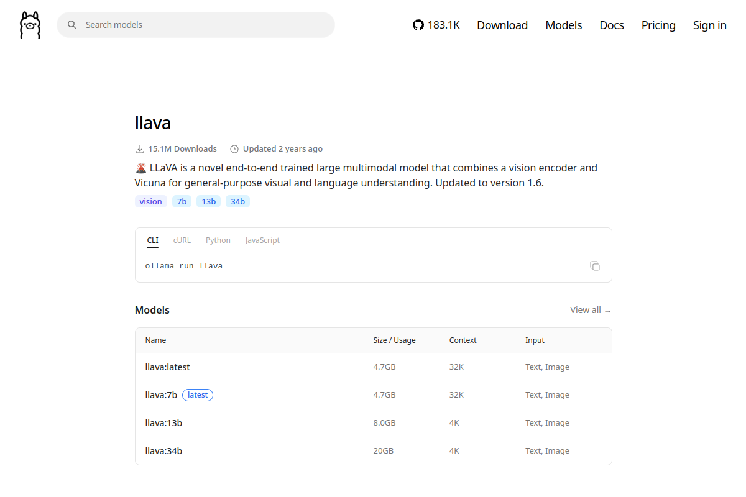Go to Models in top navigation
746x497 pixels.
(564, 25)
